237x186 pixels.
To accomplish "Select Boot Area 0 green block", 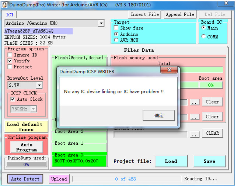I will pos(79,160).
